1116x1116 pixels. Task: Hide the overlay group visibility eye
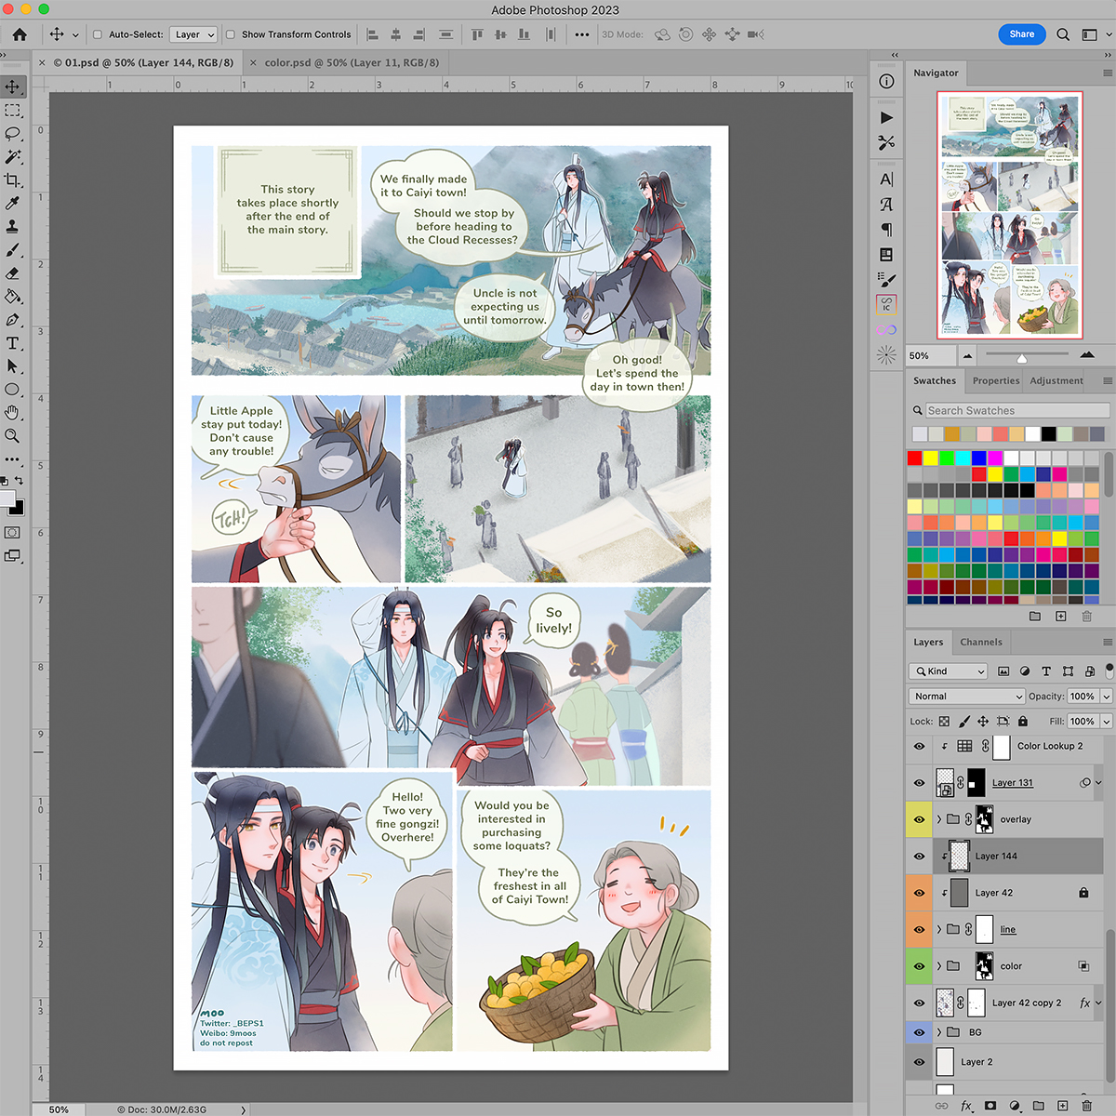coord(919,819)
